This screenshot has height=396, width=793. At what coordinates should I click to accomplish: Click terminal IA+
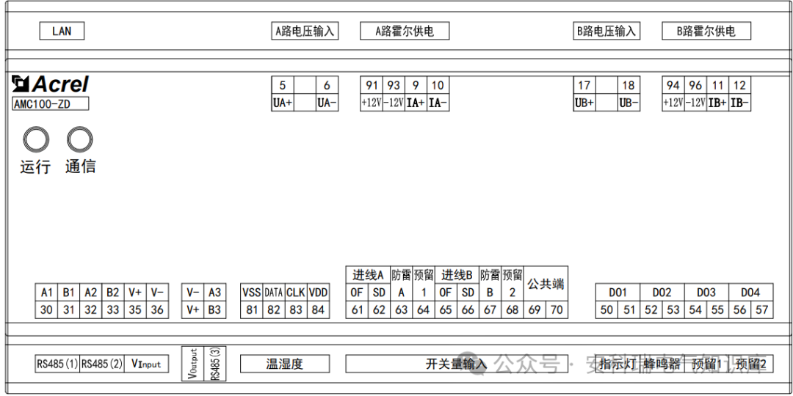[x=416, y=103]
